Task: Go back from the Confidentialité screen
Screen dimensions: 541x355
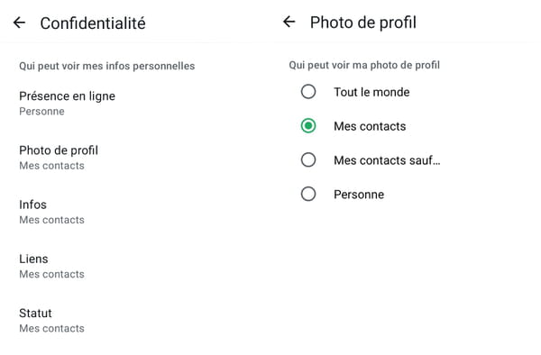Action: 19,23
